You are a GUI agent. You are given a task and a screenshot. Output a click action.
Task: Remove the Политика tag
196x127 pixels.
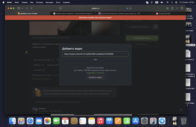point(43,70)
